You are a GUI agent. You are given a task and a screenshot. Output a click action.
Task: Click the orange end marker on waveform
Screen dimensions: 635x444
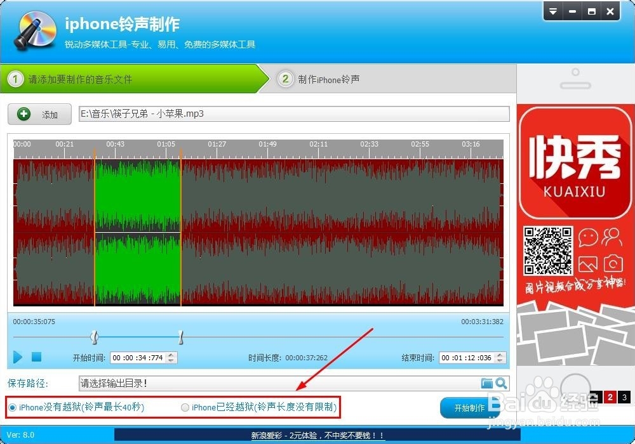pos(180,228)
